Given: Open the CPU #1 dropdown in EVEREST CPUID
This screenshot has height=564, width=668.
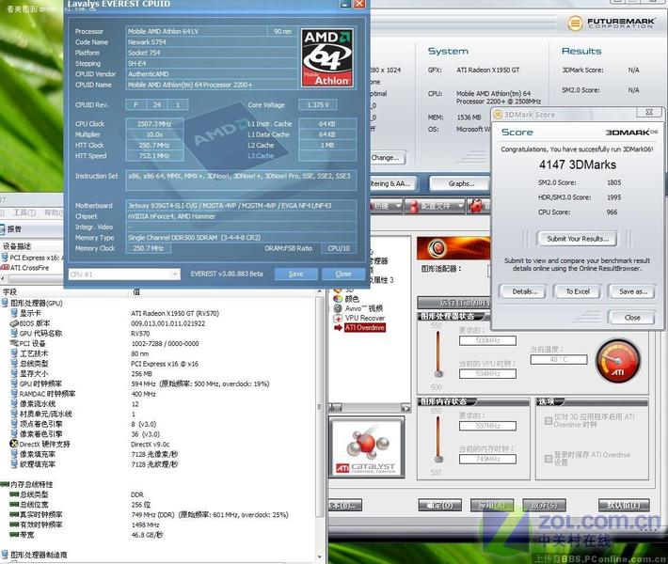Looking at the screenshot, I should click(124, 274).
